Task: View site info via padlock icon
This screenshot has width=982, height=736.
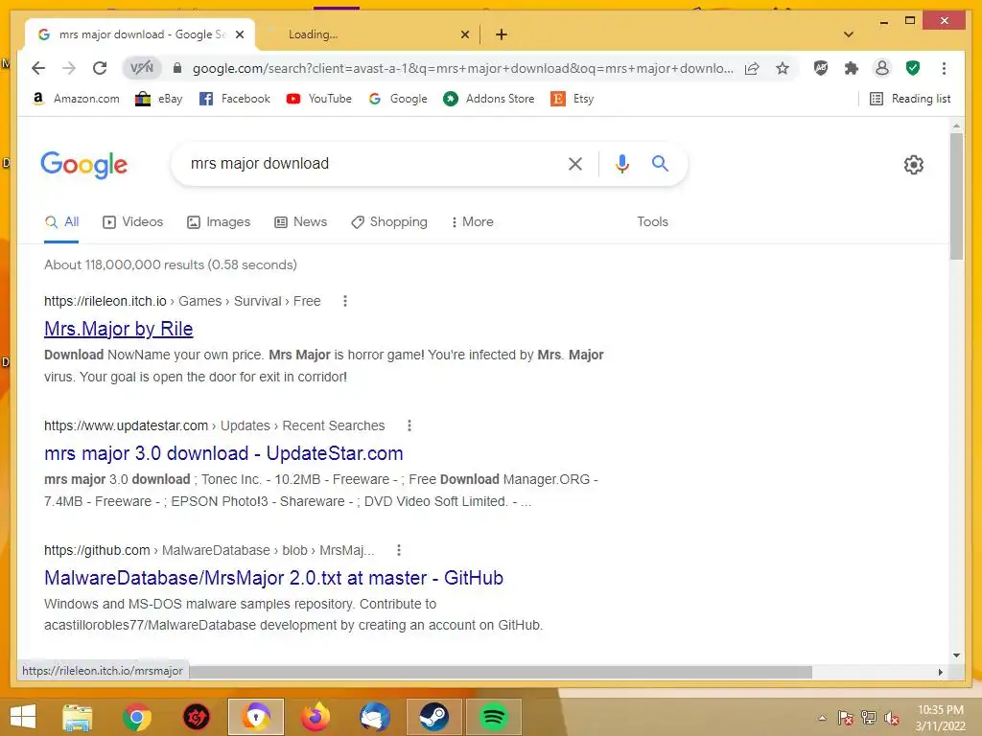Action: [x=177, y=68]
